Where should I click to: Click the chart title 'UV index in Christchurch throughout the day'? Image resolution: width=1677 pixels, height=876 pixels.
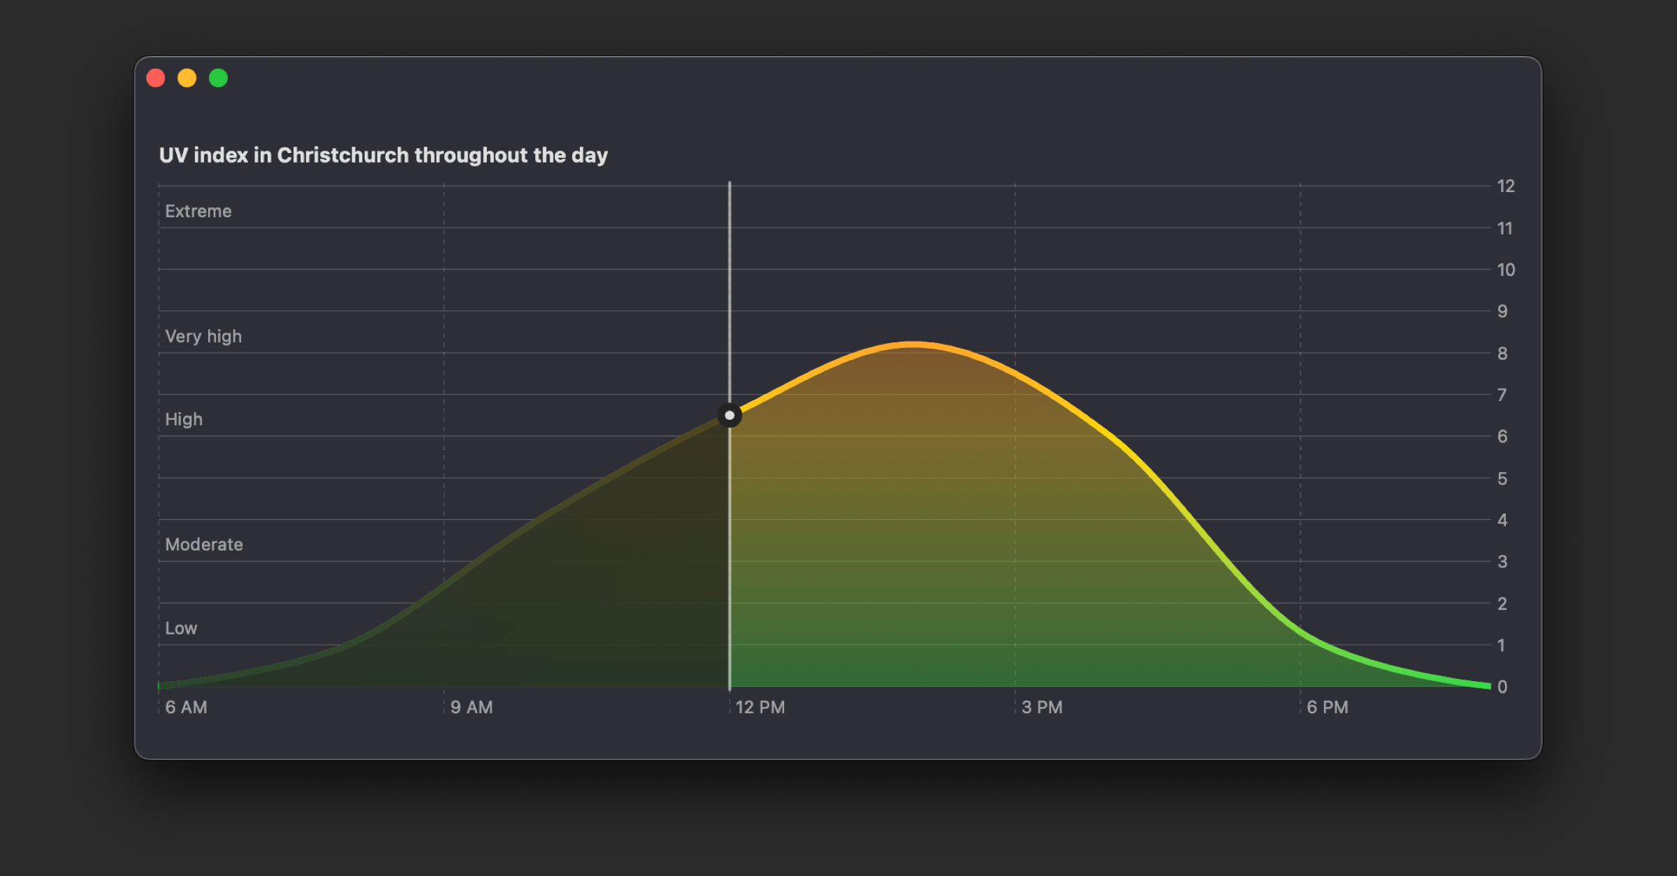384,155
